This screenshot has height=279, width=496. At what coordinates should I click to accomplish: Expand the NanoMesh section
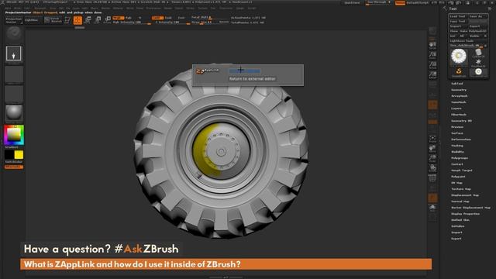tap(459, 102)
